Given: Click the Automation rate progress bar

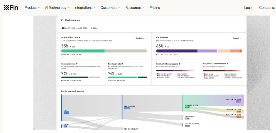Looking at the screenshot, I should point(104,51).
